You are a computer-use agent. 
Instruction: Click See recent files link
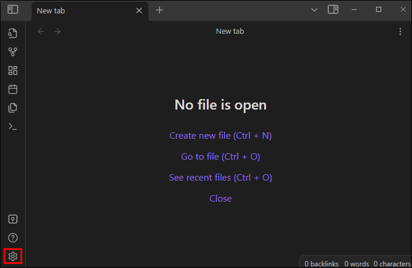tap(220, 178)
